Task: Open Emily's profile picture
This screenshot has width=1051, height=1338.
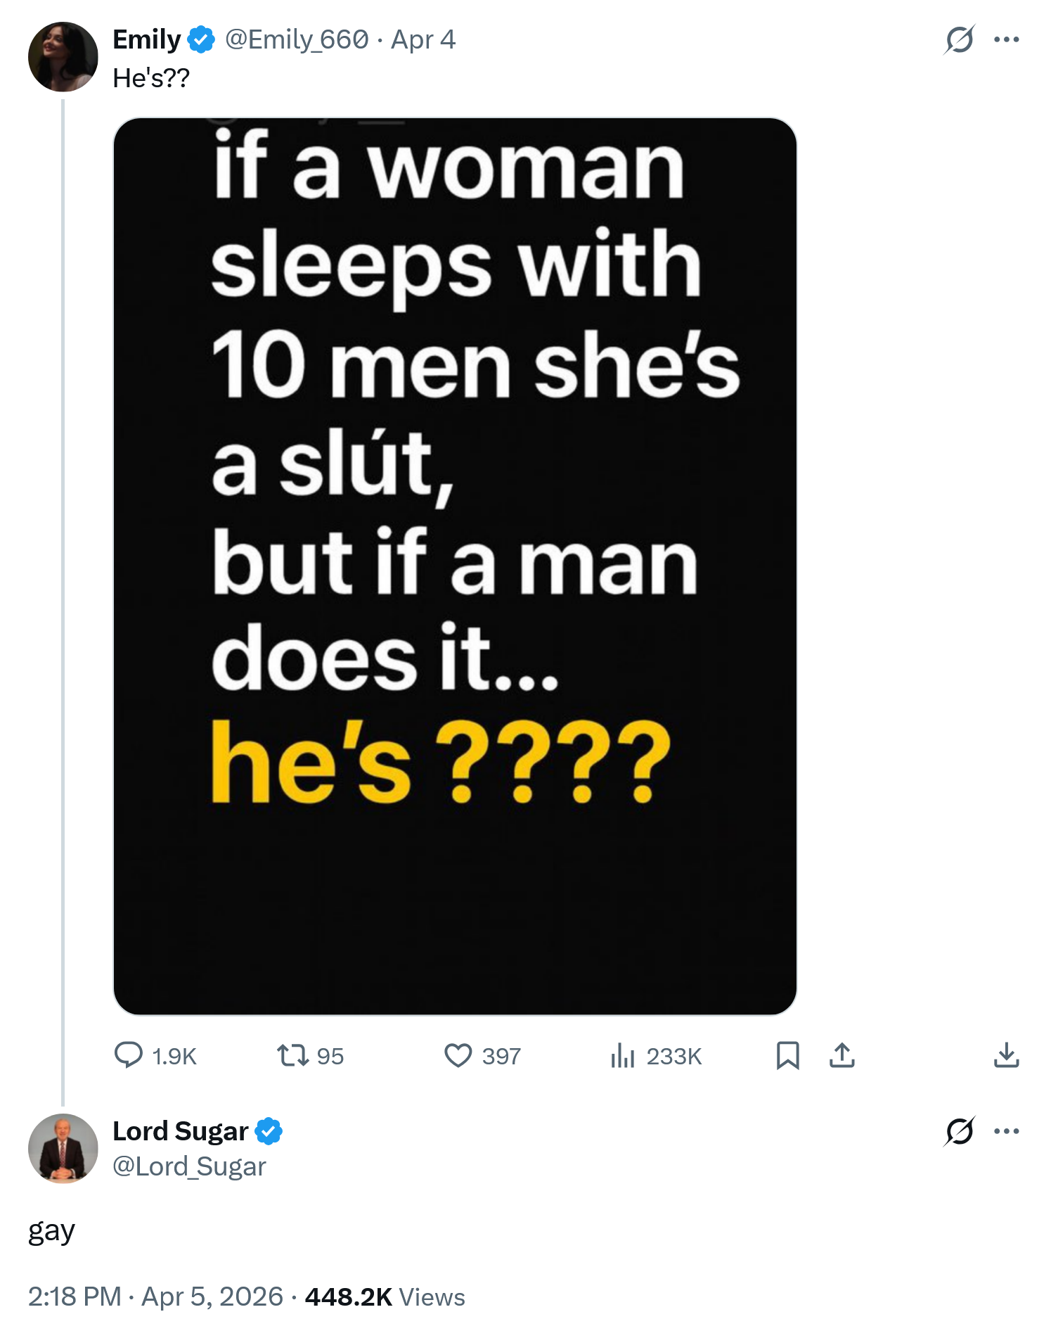Action: pyautogui.click(x=63, y=57)
